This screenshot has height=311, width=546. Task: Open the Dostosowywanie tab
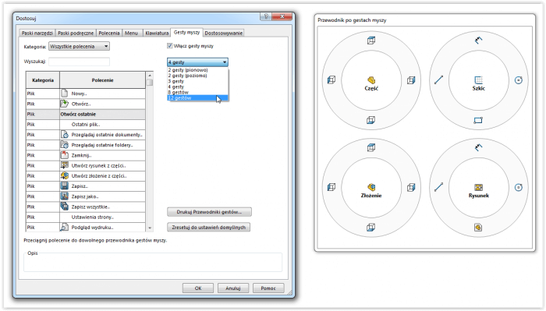[x=223, y=33]
